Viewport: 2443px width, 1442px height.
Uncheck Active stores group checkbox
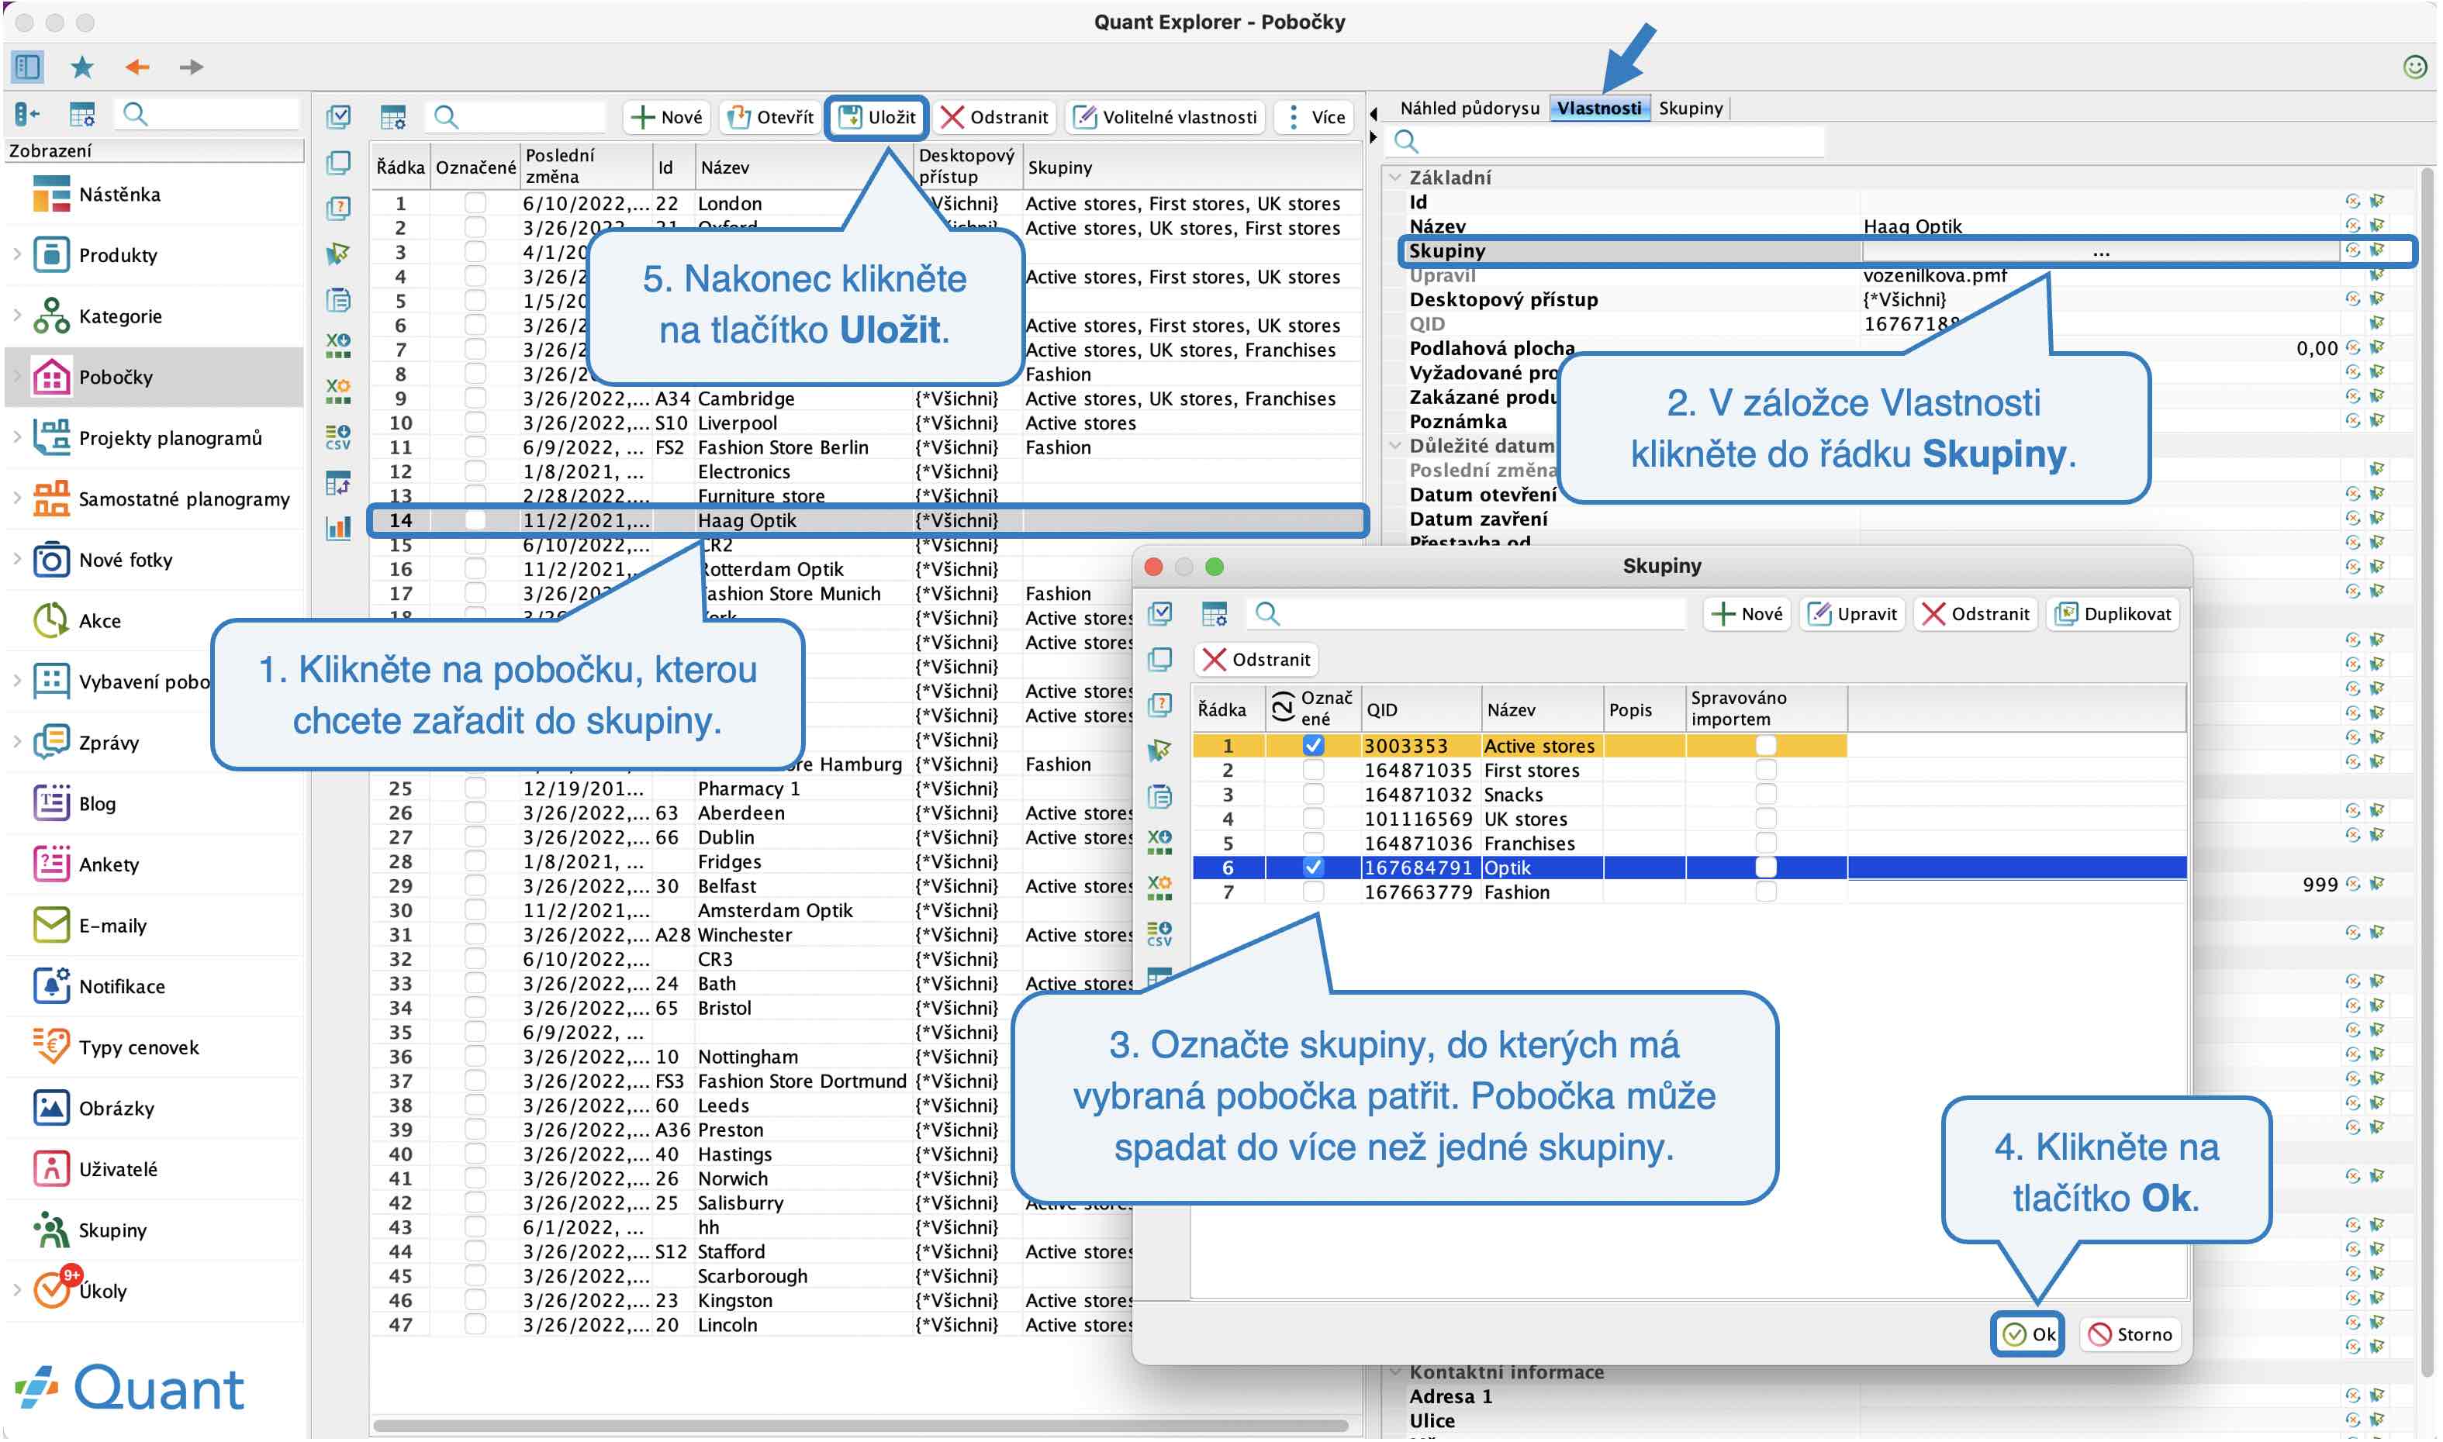coord(1314,747)
